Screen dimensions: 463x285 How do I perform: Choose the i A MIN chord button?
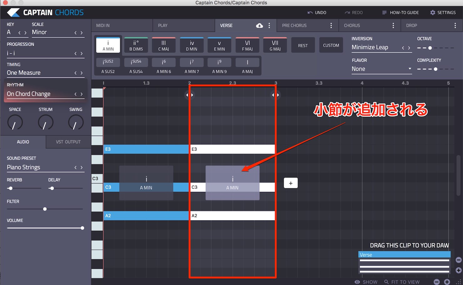[x=108, y=45]
